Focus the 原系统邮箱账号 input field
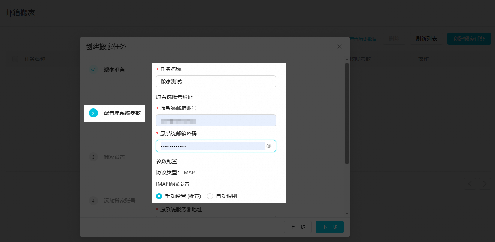Viewport: 495px width, 242px height. [x=216, y=120]
